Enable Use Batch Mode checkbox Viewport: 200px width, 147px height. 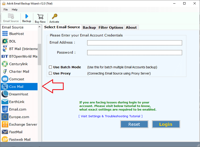(x=50, y=67)
